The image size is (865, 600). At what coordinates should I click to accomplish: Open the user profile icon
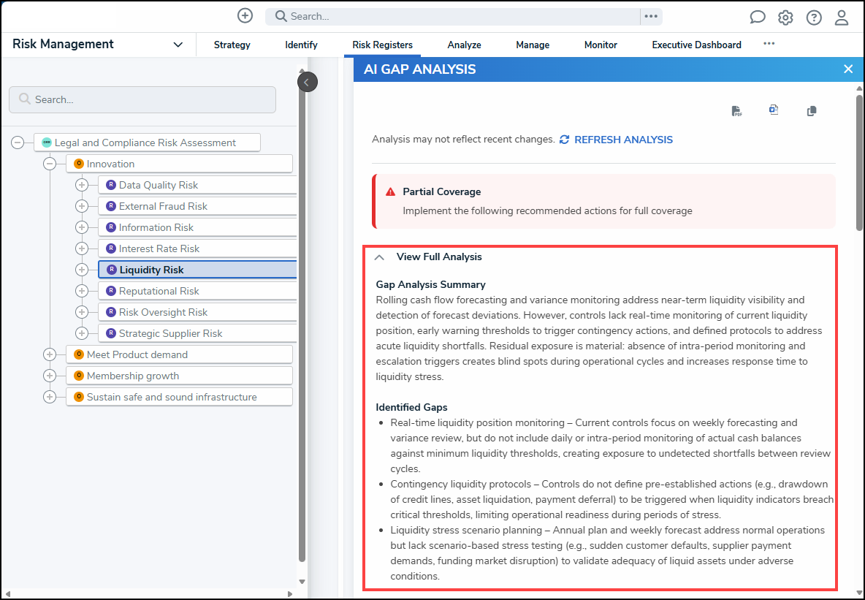click(842, 18)
